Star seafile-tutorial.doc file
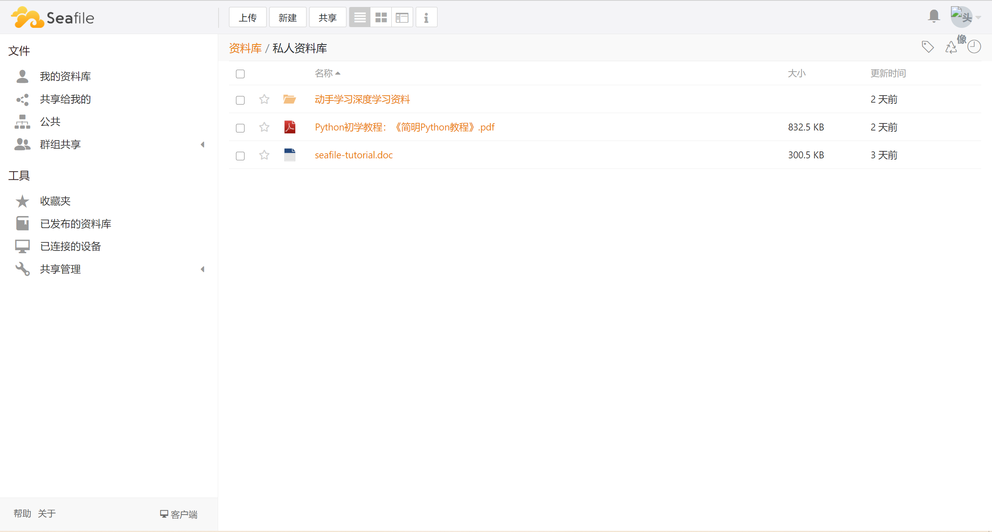The width and height of the screenshot is (992, 532). [x=264, y=155]
